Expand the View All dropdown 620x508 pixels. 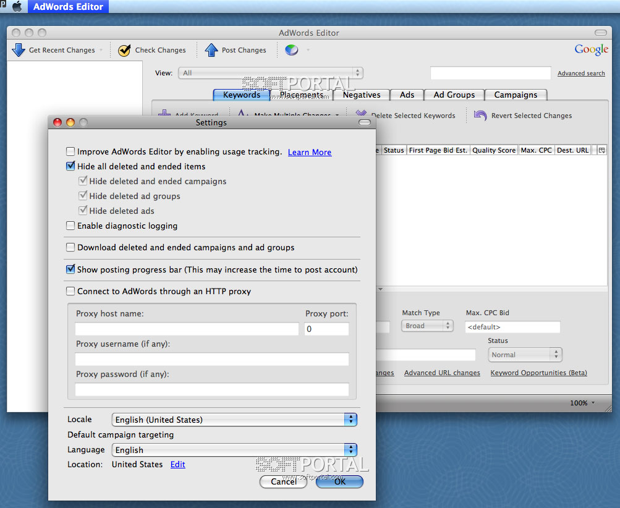[271, 73]
